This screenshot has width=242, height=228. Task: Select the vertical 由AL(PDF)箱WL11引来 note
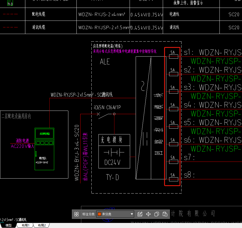[x=85, y=156]
